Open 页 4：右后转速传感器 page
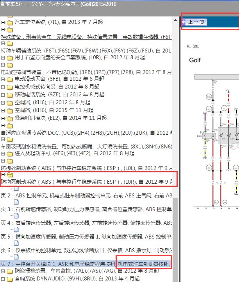 pos(86,223)
